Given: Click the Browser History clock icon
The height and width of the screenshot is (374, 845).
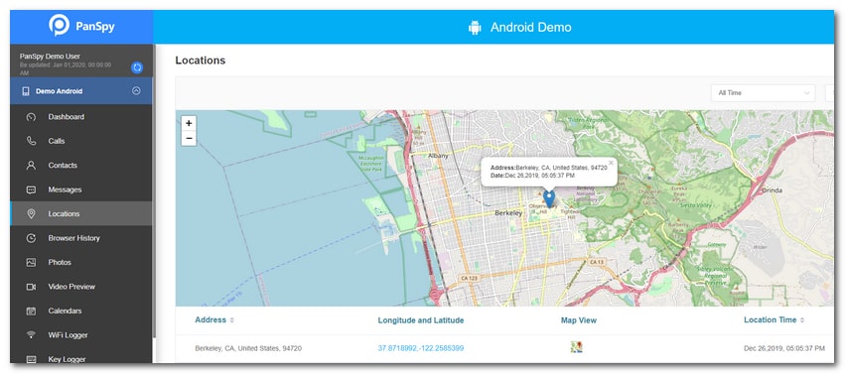Looking at the screenshot, I should pos(31,238).
